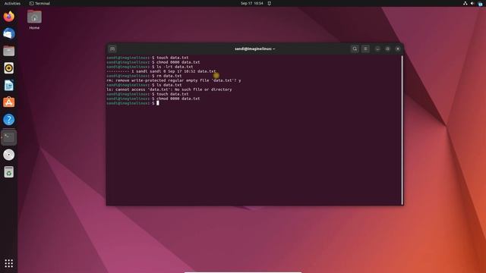This screenshot has width=486, height=273.
Task: Open Ubuntu Software store in the dock
Action: tap(8, 102)
